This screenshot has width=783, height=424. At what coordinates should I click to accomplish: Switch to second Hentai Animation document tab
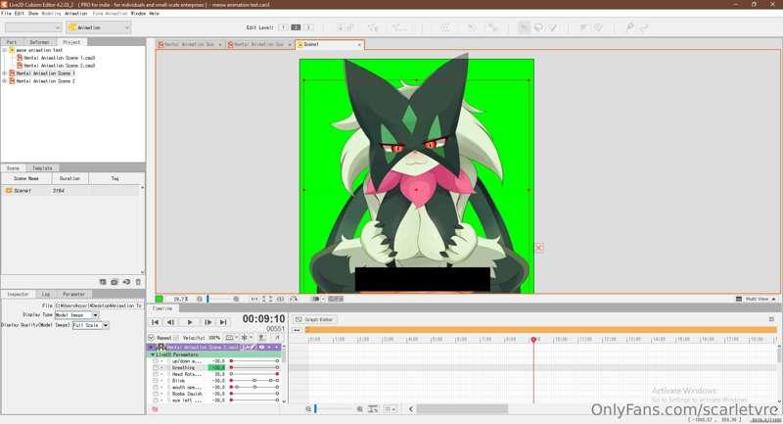[259, 44]
